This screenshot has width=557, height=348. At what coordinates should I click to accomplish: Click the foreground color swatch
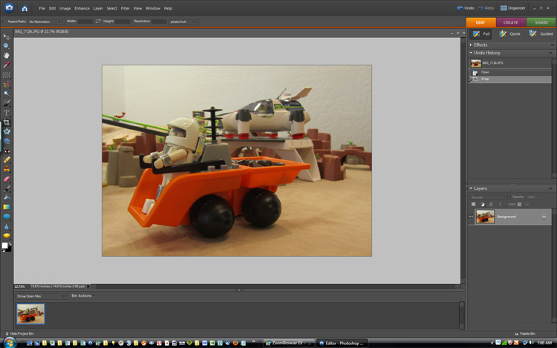[x=5, y=244]
